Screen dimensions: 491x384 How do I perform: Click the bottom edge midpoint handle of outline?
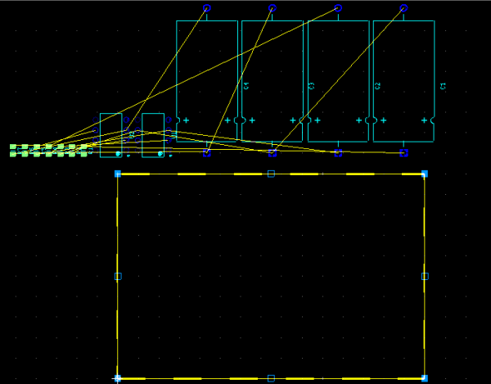271,378
